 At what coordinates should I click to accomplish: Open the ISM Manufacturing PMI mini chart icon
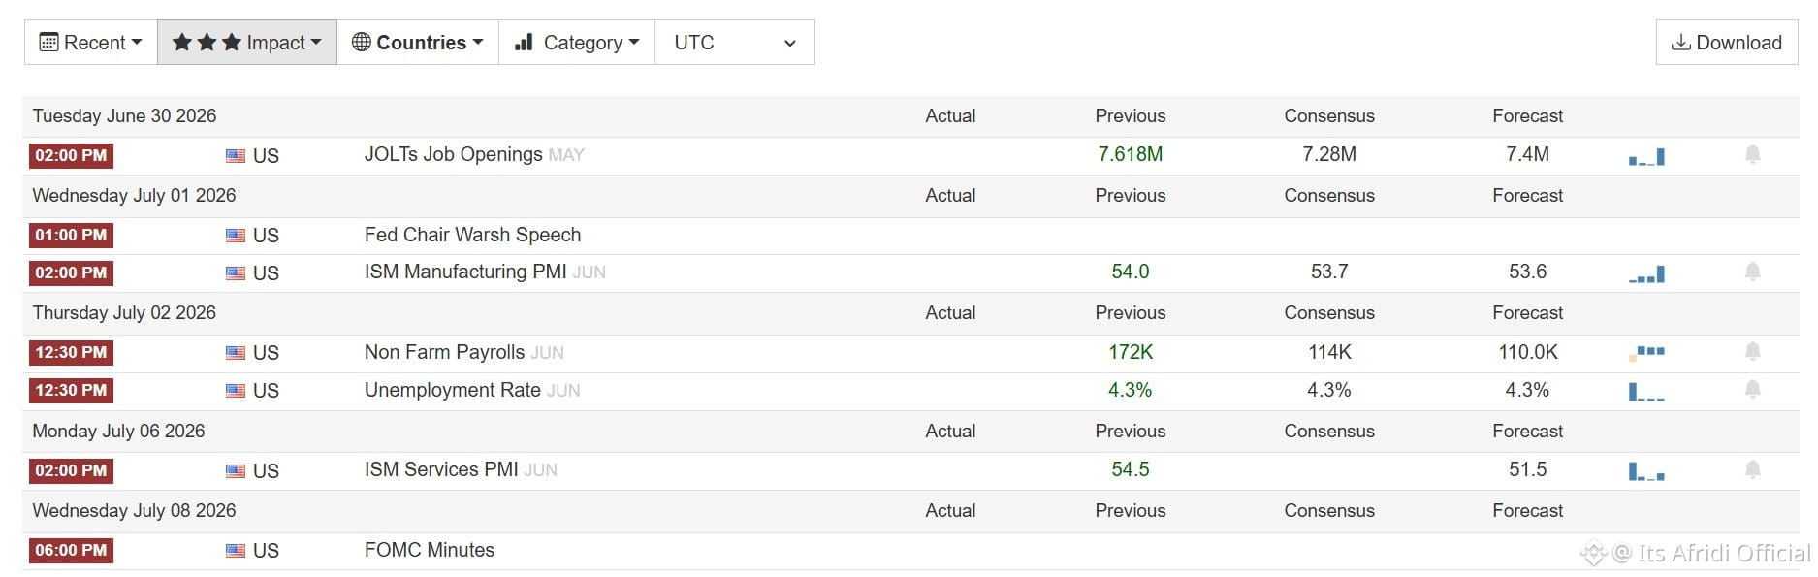1646,274
